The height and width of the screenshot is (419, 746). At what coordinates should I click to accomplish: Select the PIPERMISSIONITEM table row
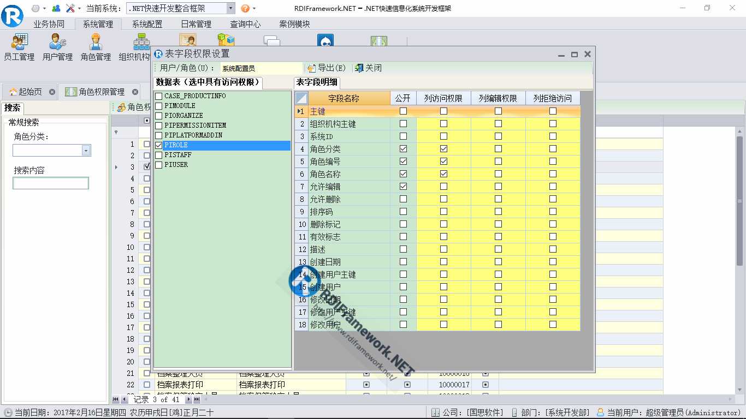(x=223, y=125)
